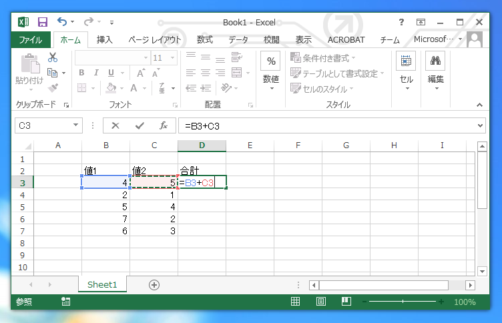Expand the Name Box dropdown arrow
The height and width of the screenshot is (323, 502).
[x=76, y=125]
